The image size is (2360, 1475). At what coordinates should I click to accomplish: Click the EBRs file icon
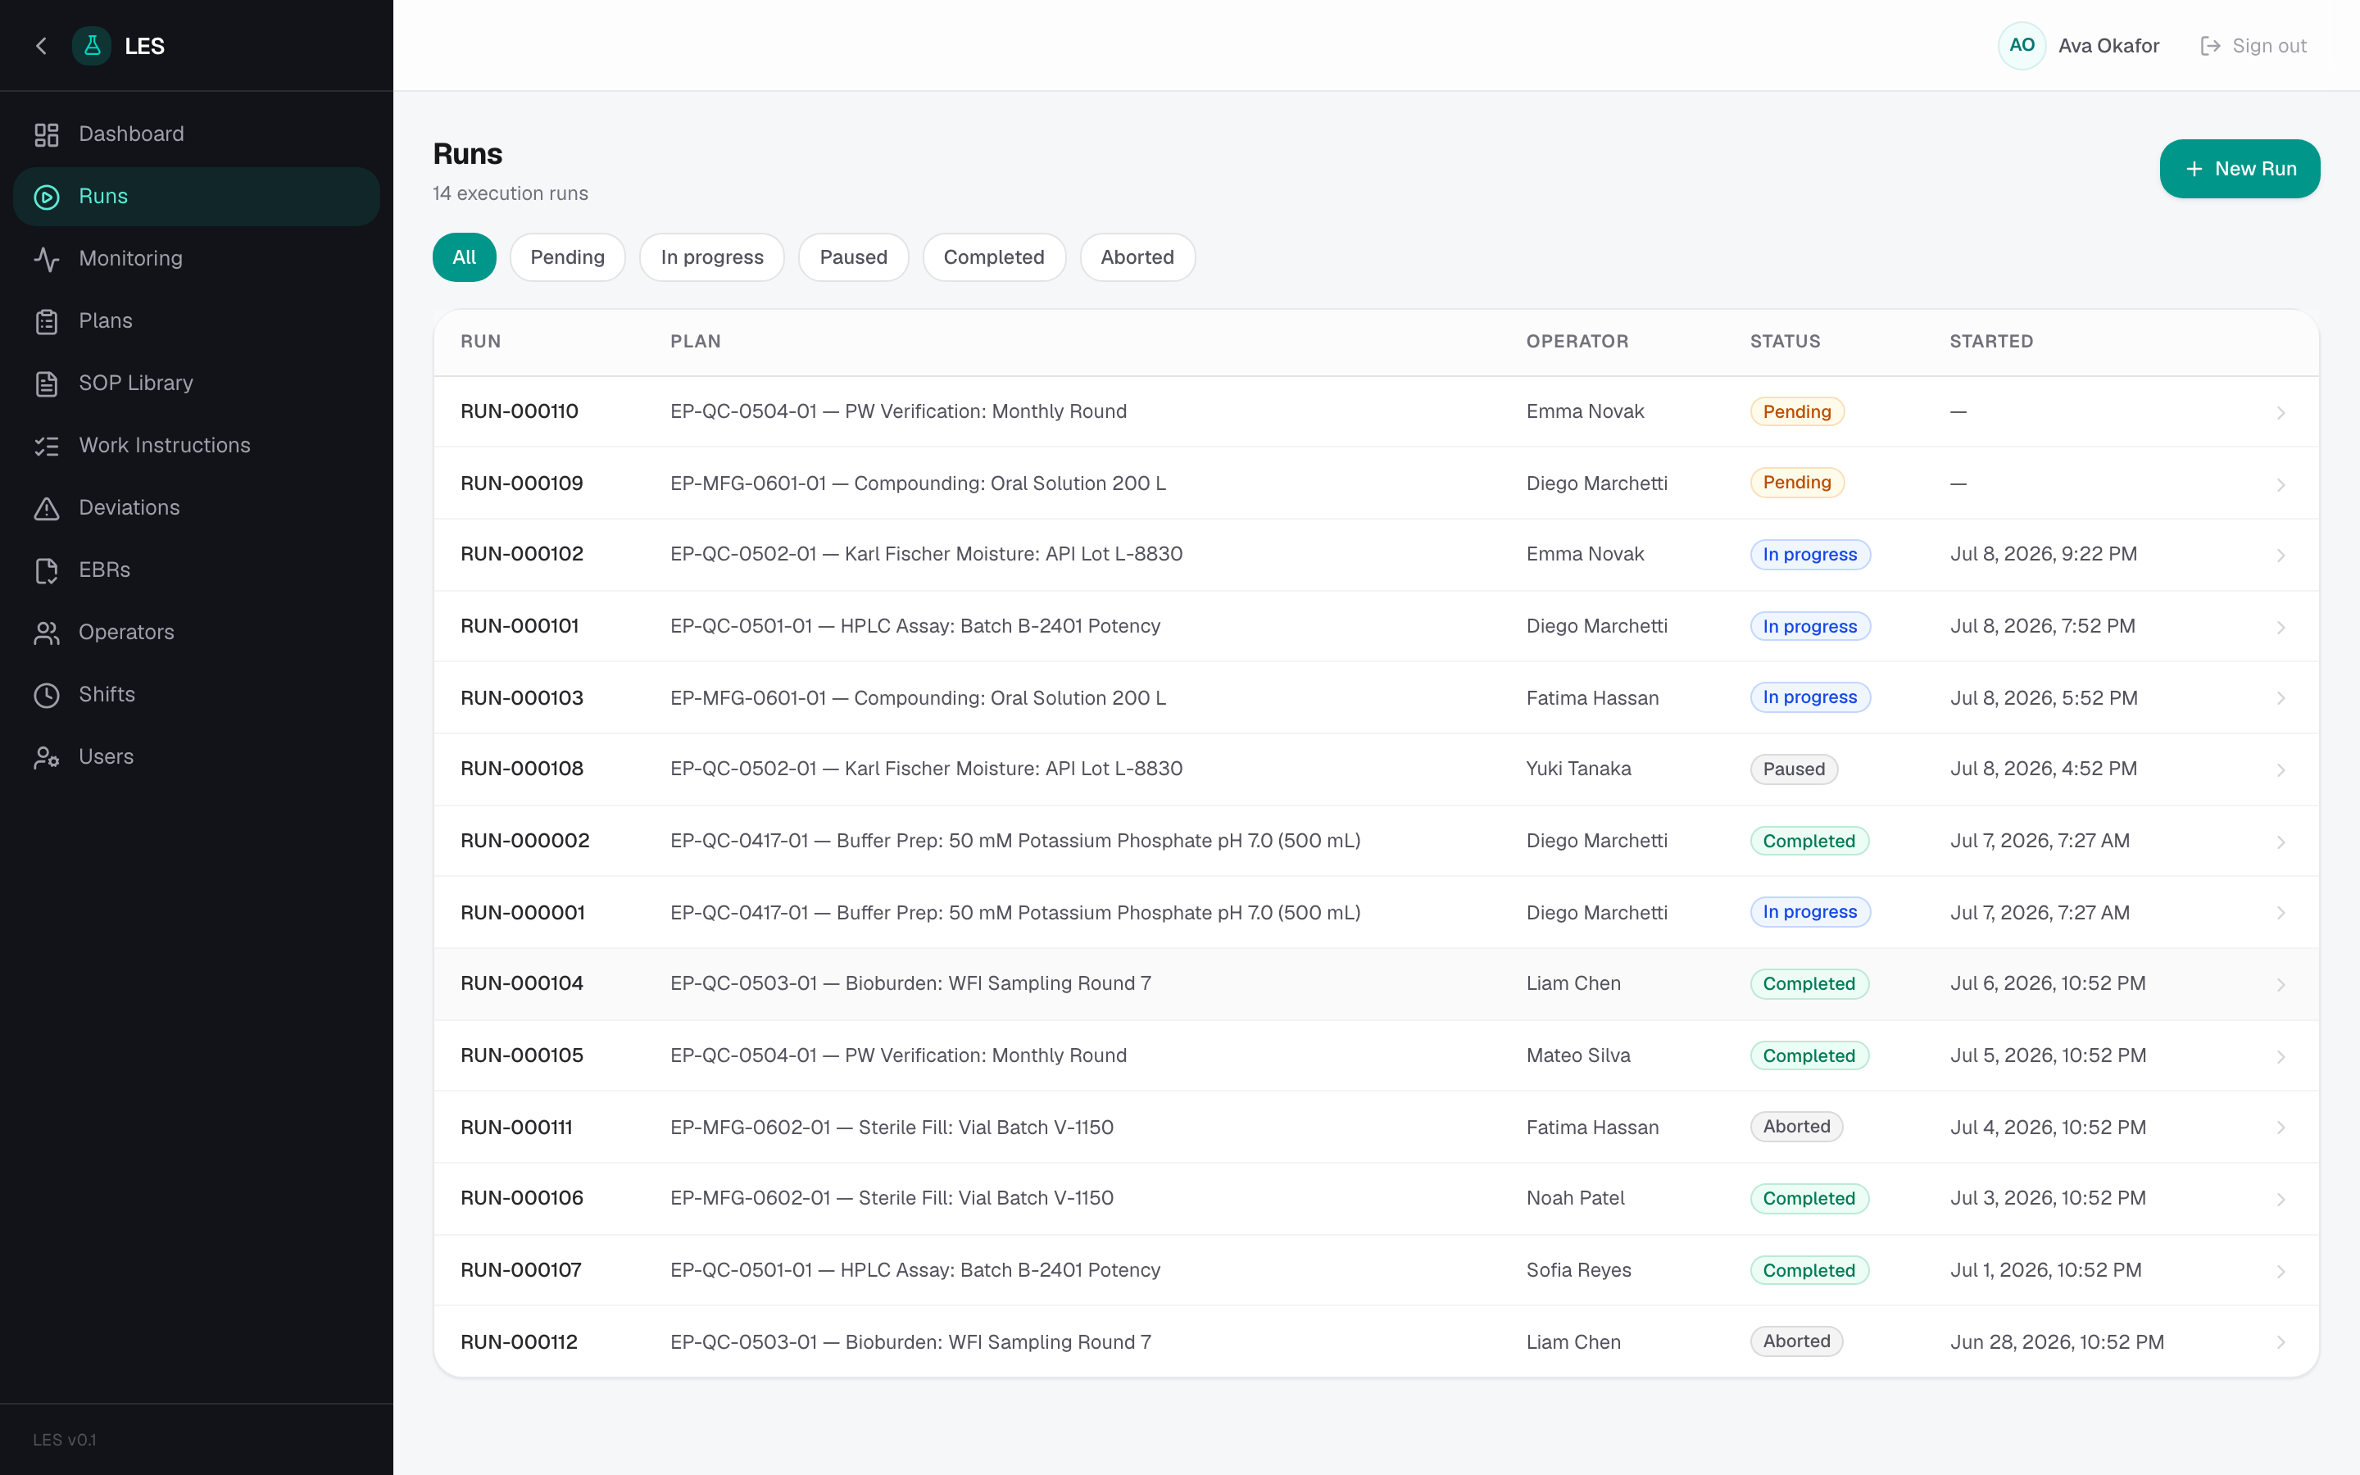pyautogui.click(x=47, y=570)
